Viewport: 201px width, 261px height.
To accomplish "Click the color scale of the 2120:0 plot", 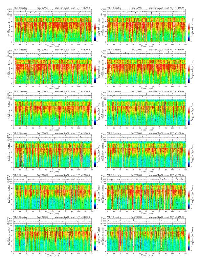I will click(95, 158).
